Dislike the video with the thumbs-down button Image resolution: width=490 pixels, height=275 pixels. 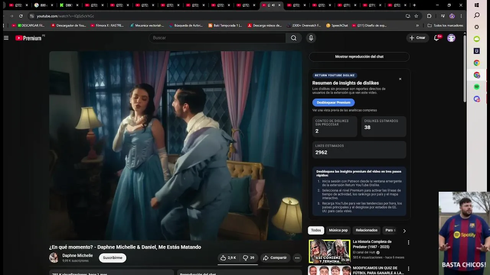point(249,258)
